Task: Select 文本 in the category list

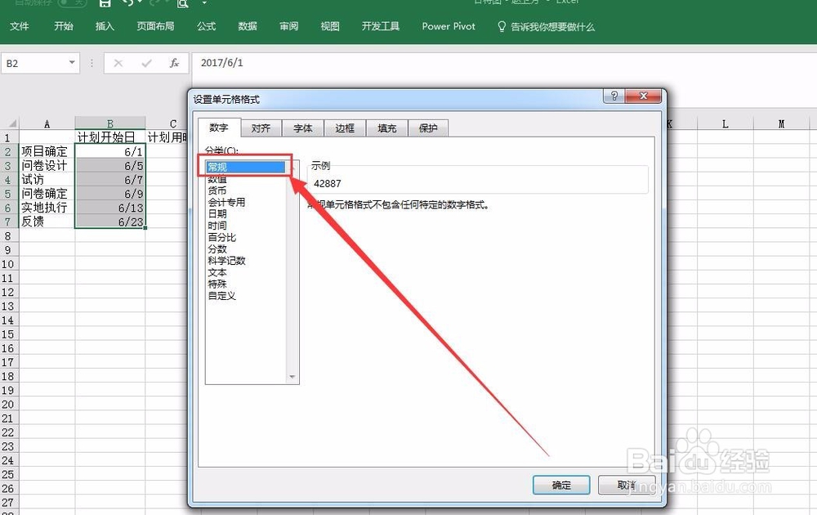Action: pos(217,271)
